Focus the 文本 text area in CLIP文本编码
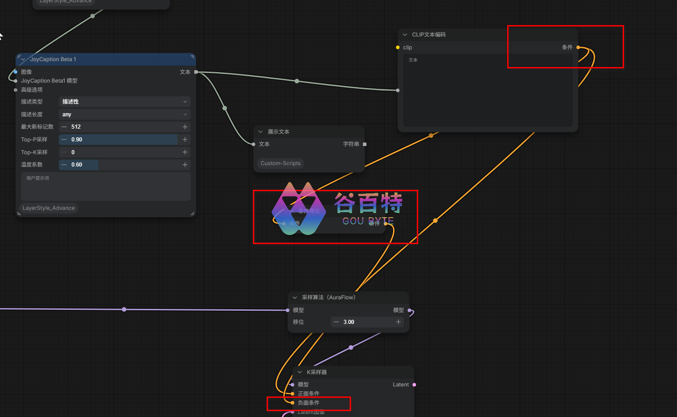The width and height of the screenshot is (677, 417). (x=488, y=90)
